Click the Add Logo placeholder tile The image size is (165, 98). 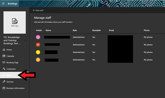point(15,23)
